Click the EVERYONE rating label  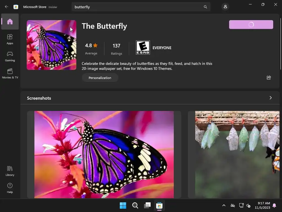162,48
